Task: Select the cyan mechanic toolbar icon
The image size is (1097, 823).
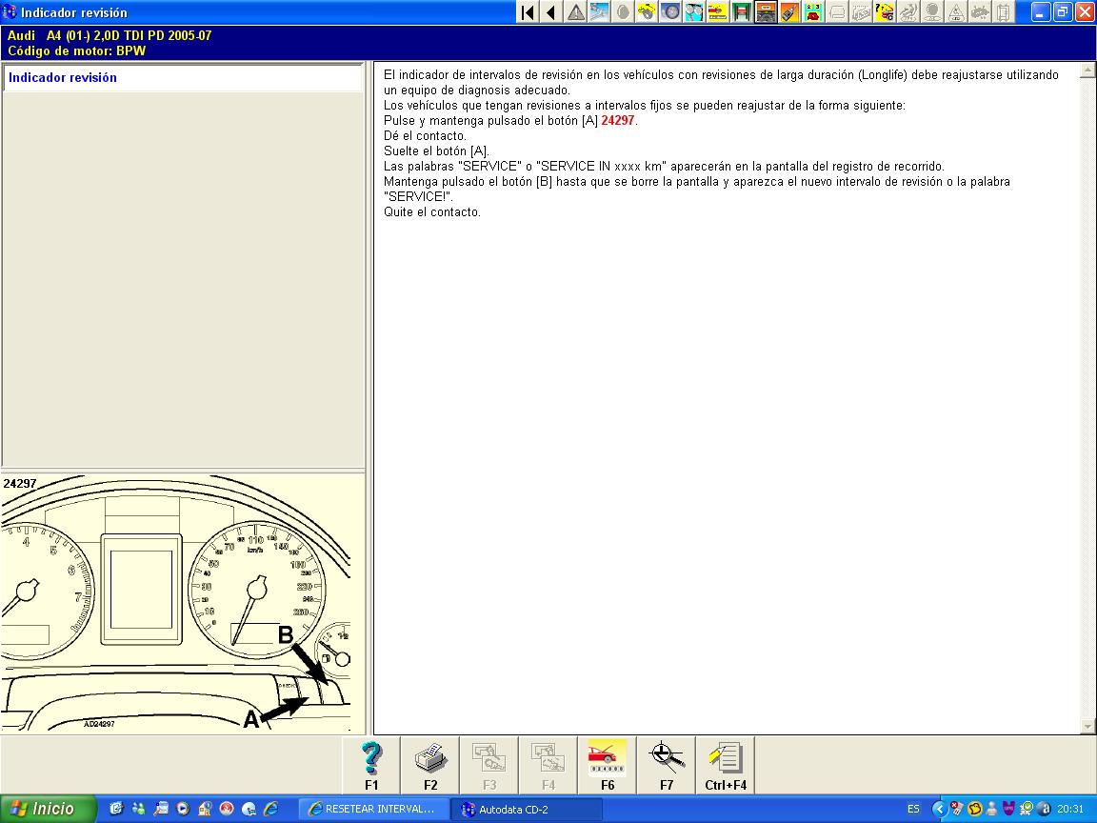Action: click(x=695, y=11)
